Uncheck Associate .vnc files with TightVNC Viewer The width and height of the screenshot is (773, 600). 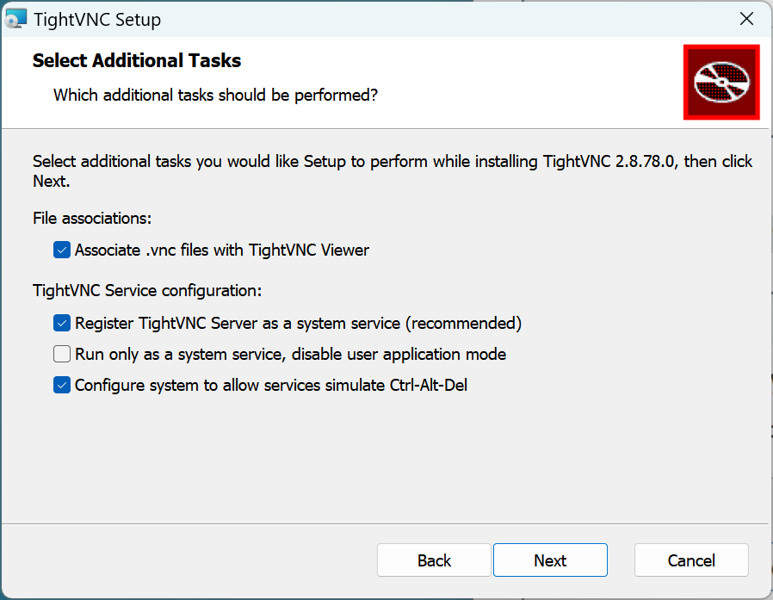[62, 251]
